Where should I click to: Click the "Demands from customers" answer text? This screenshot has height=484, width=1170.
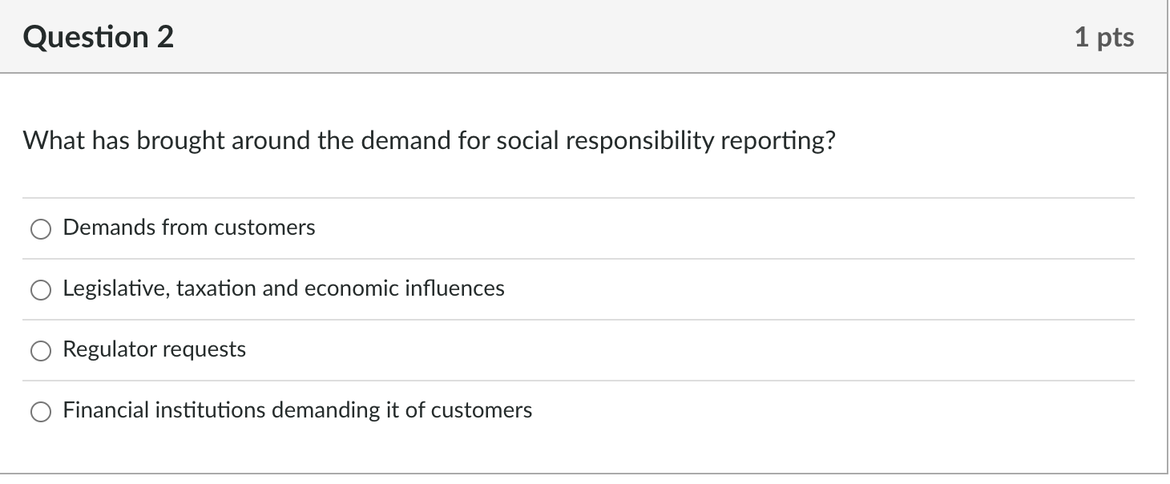(x=189, y=228)
